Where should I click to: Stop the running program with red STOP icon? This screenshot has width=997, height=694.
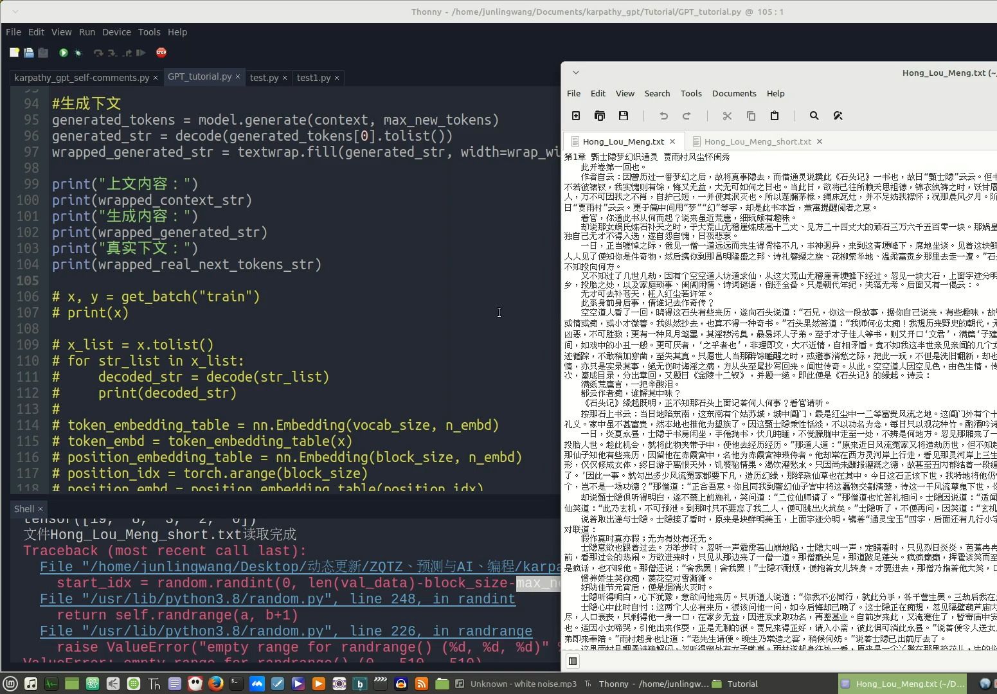161,53
